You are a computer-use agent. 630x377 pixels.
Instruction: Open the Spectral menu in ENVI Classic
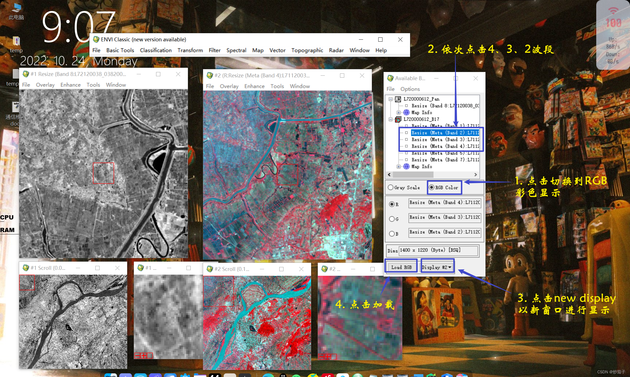pos(236,50)
